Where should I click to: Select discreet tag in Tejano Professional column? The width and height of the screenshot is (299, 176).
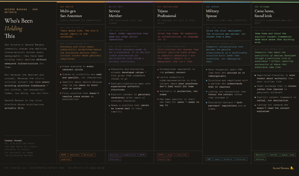(x=182, y=155)
